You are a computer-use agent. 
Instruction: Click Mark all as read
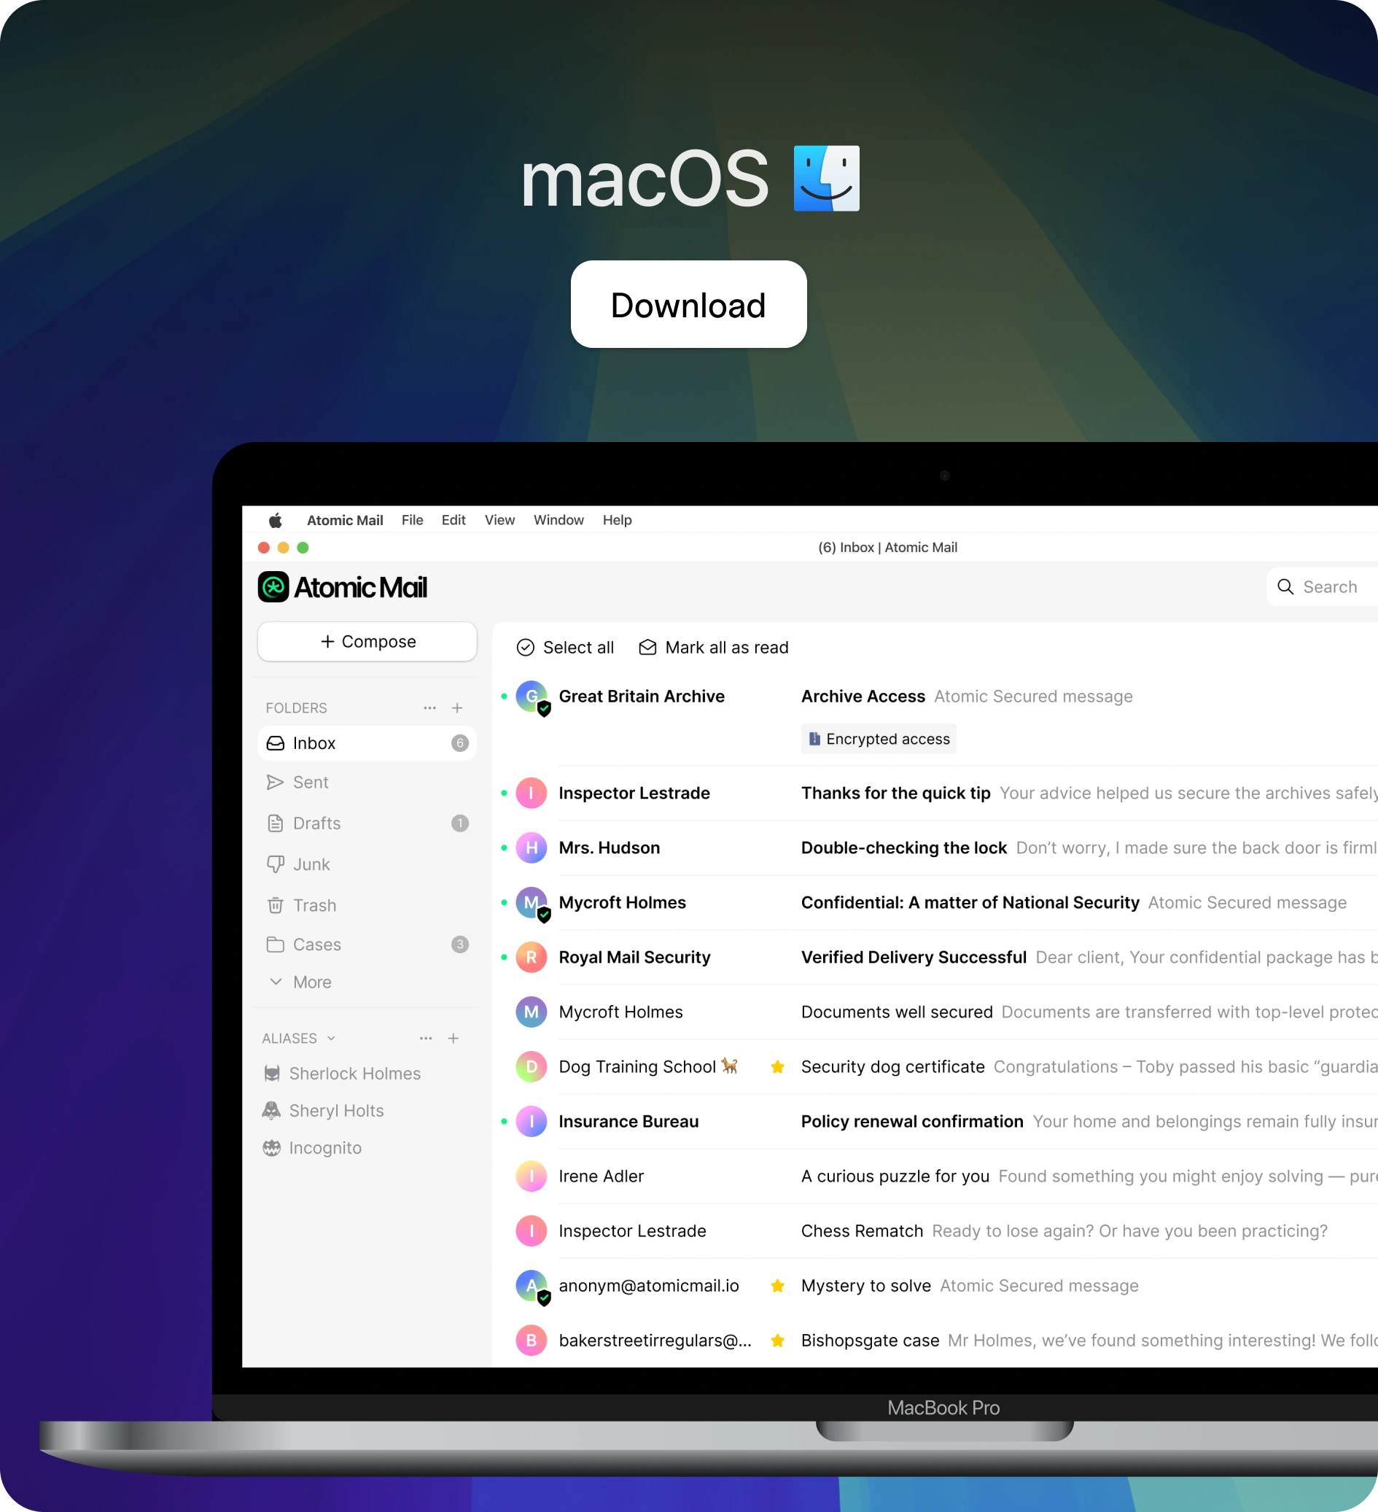coord(714,647)
